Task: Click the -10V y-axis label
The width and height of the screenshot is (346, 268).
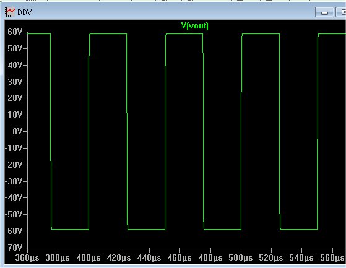Action: pyautogui.click(x=14, y=148)
